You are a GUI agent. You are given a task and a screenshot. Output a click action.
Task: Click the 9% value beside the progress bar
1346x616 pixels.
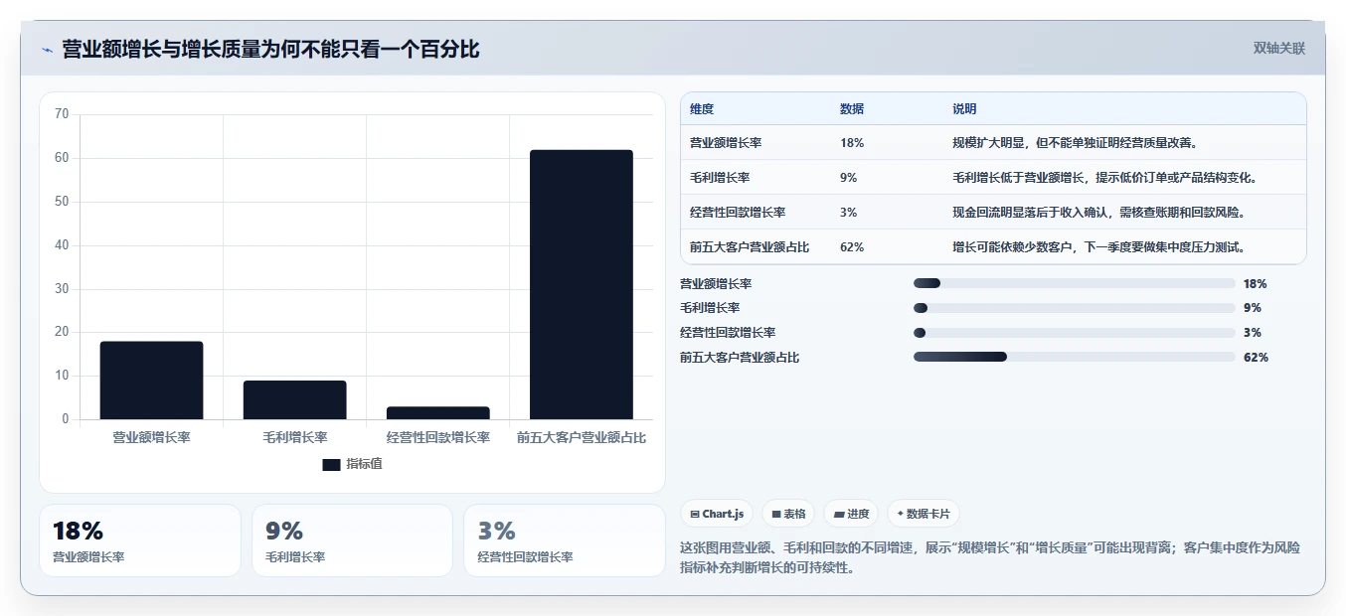click(1253, 308)
